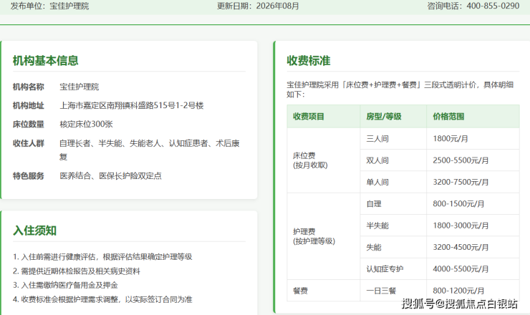Image resolution: width=530 pixels, height=315 pixels.
Task: Select the price 1800-3000元/月
Action: [461, 226]
